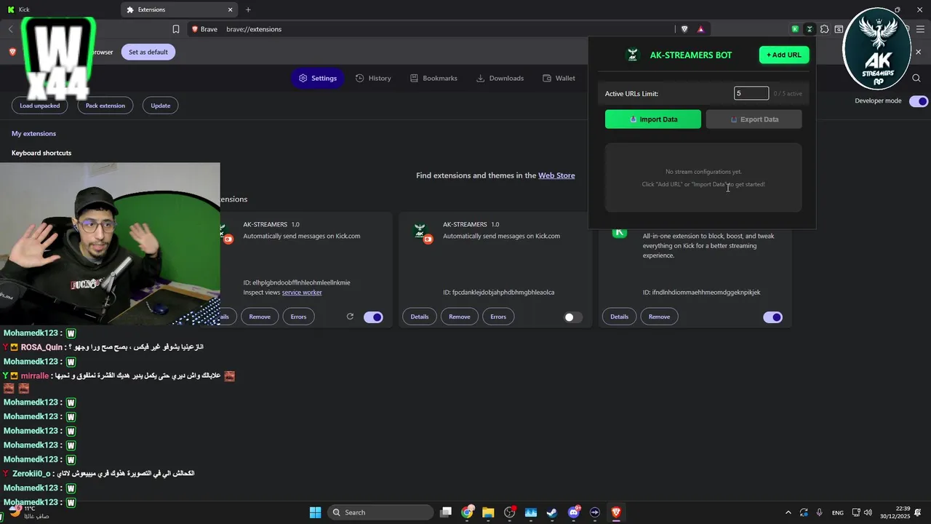Viewport: 931px width, 524px height.
Task: Open the Settings menu item
Action: pyautogui.click(x=318, y=78)
